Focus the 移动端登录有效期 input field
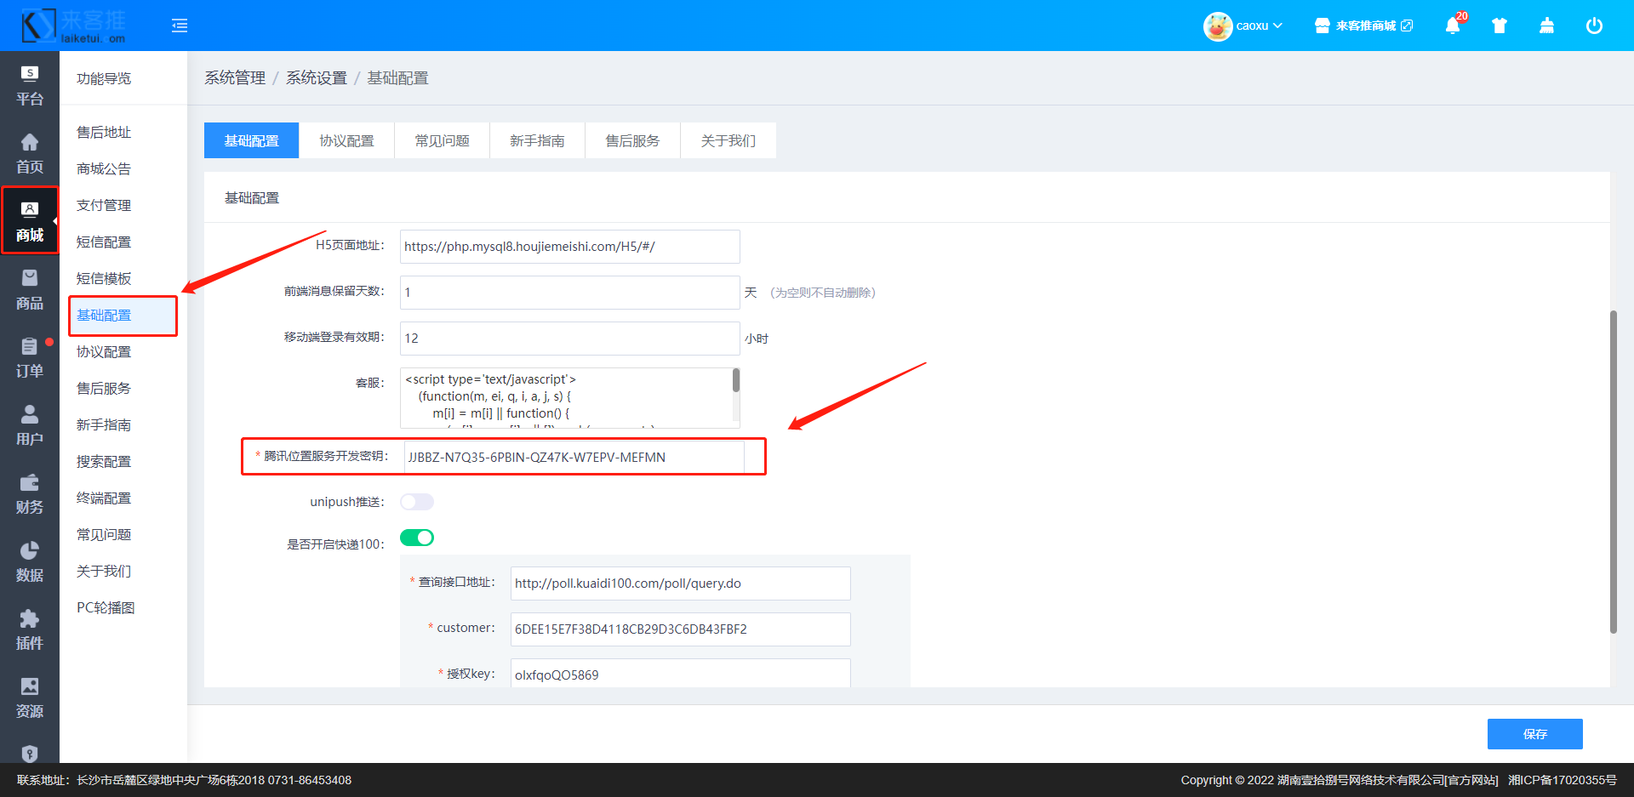Screen dimensions: 1634x797 570,339
